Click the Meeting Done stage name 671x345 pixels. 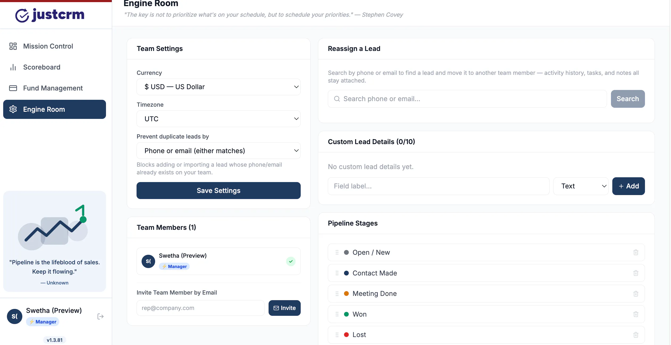pos(375,294)
